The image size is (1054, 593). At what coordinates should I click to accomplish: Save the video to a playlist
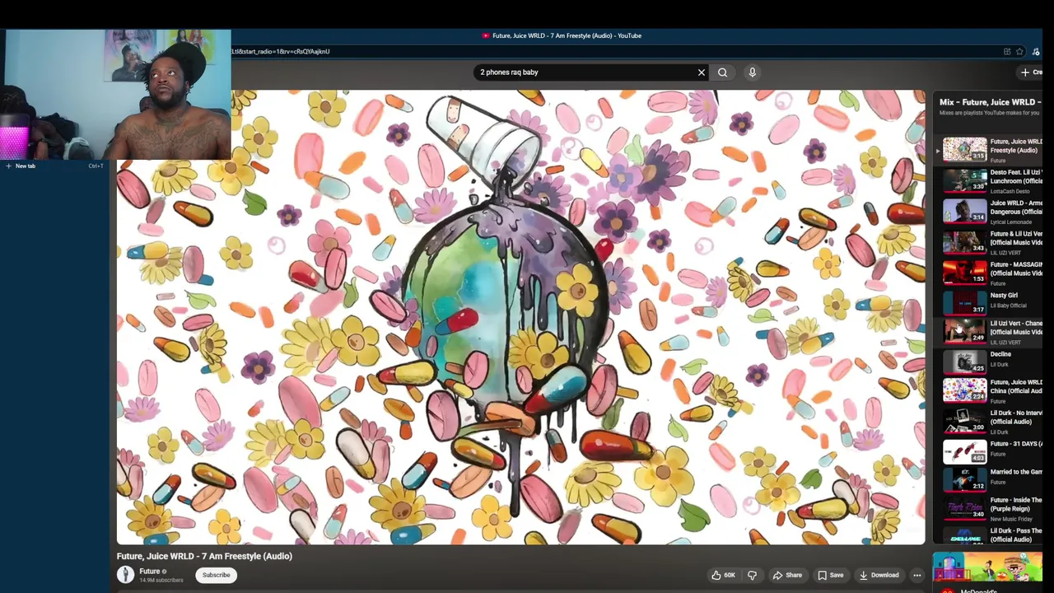[830, 575]
